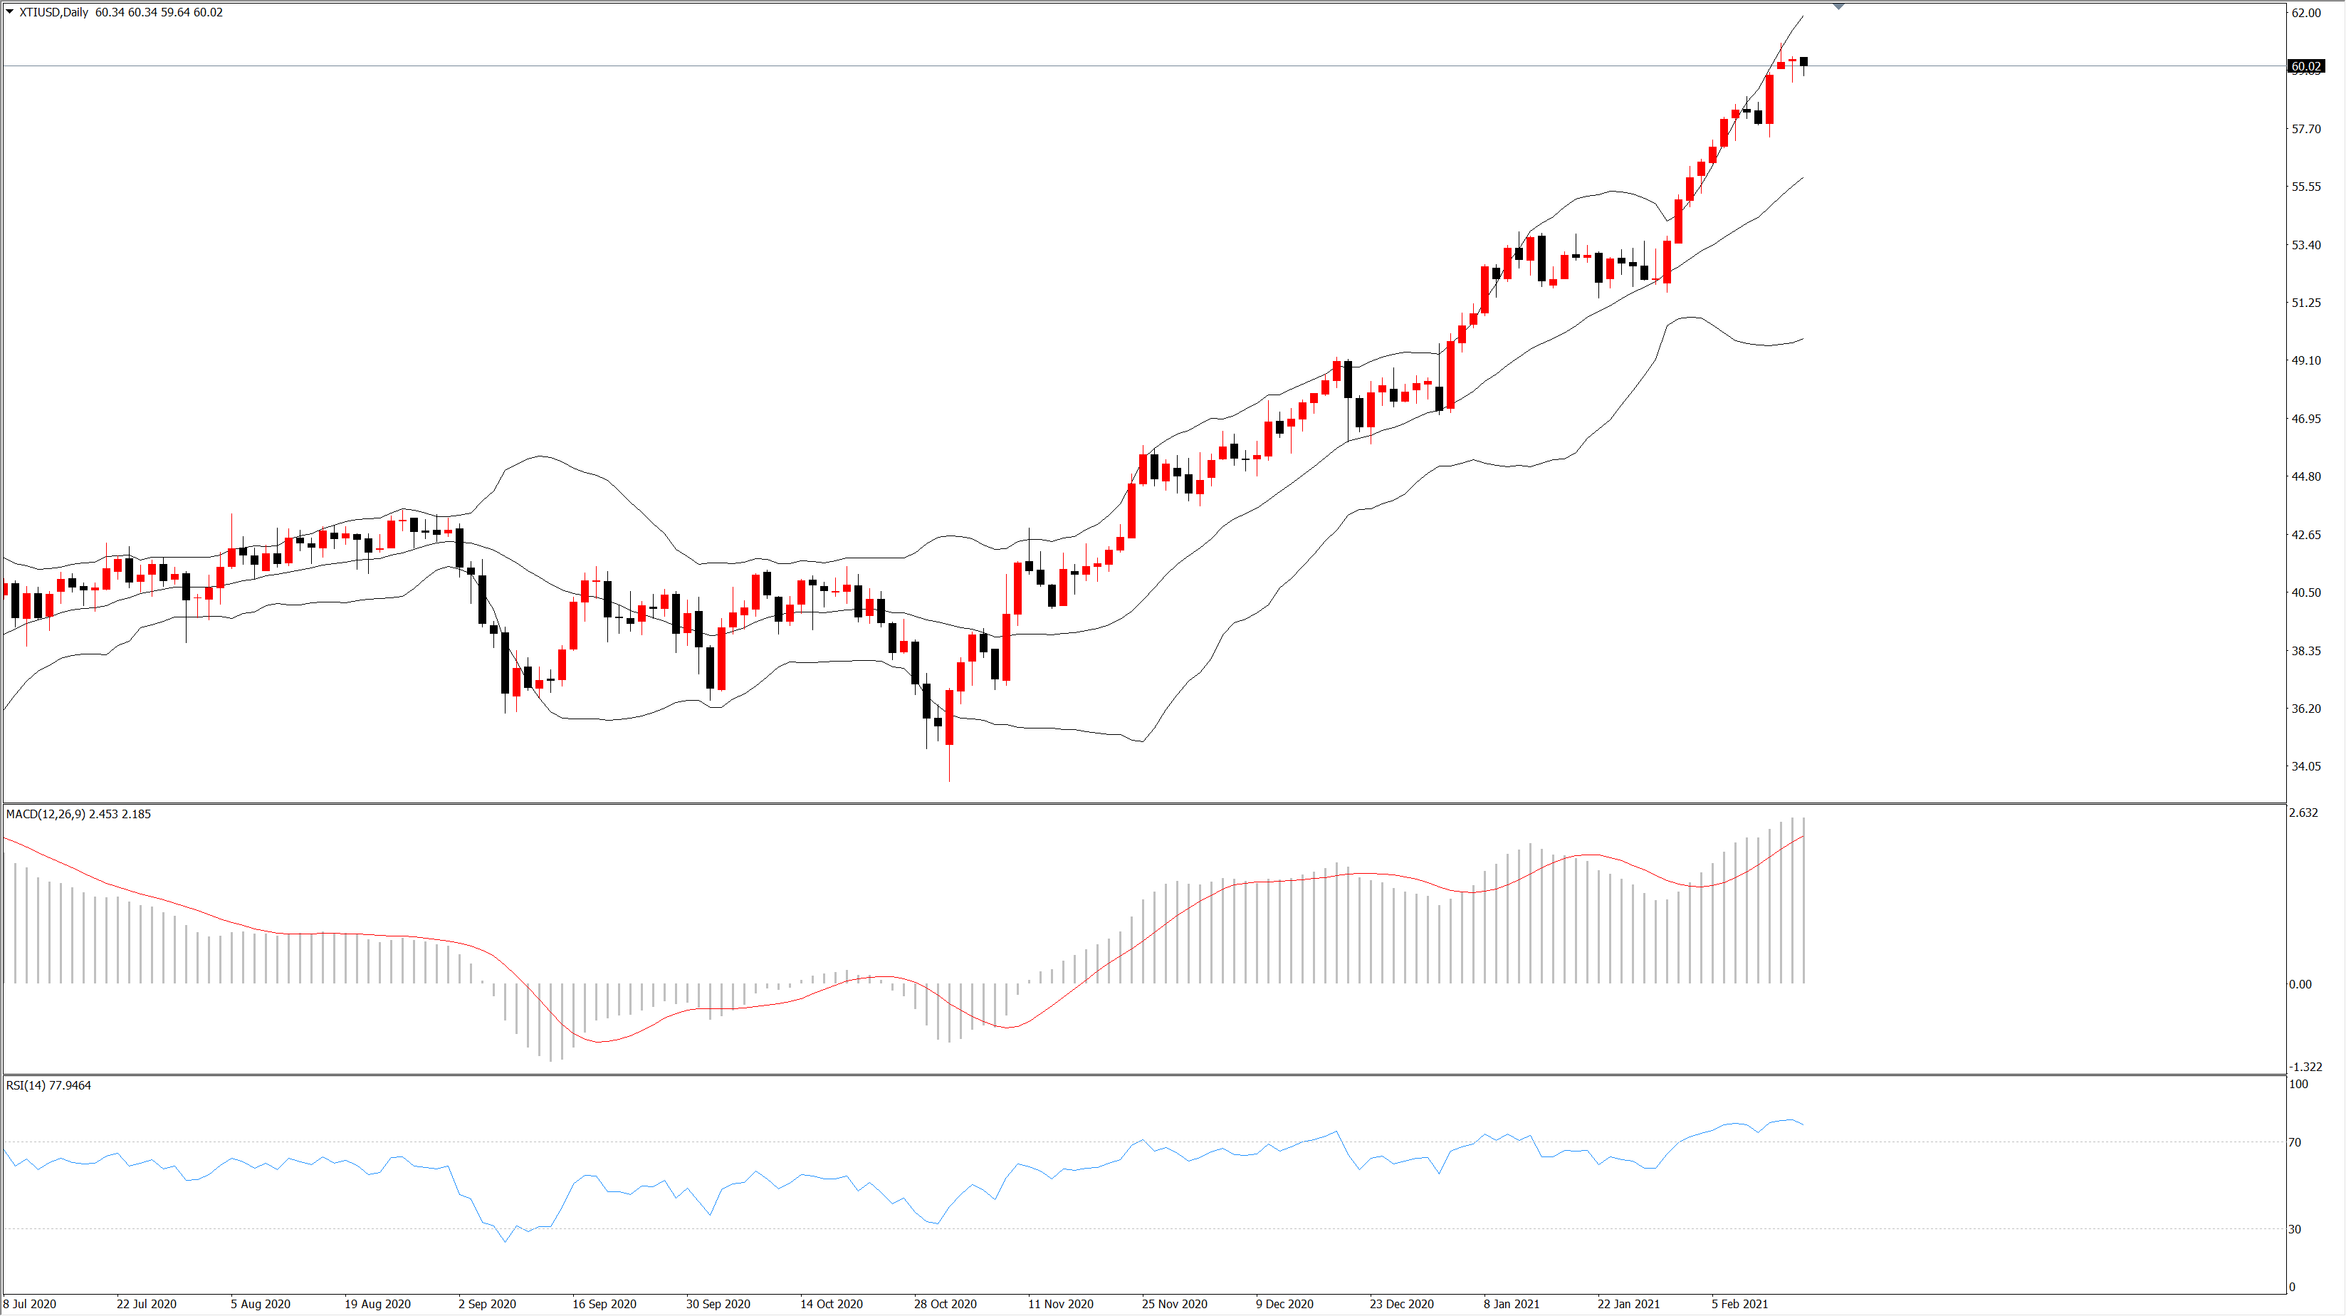Click the MACD(12,26,9) indicator label
The height and width of the screenshot is (1316, 2346).
tap(78, 813)
